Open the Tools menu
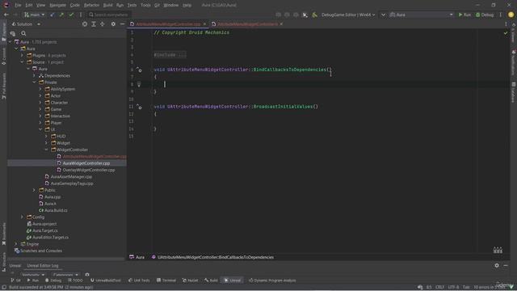The width and height of the screenshot is (517, 291). 145,5
